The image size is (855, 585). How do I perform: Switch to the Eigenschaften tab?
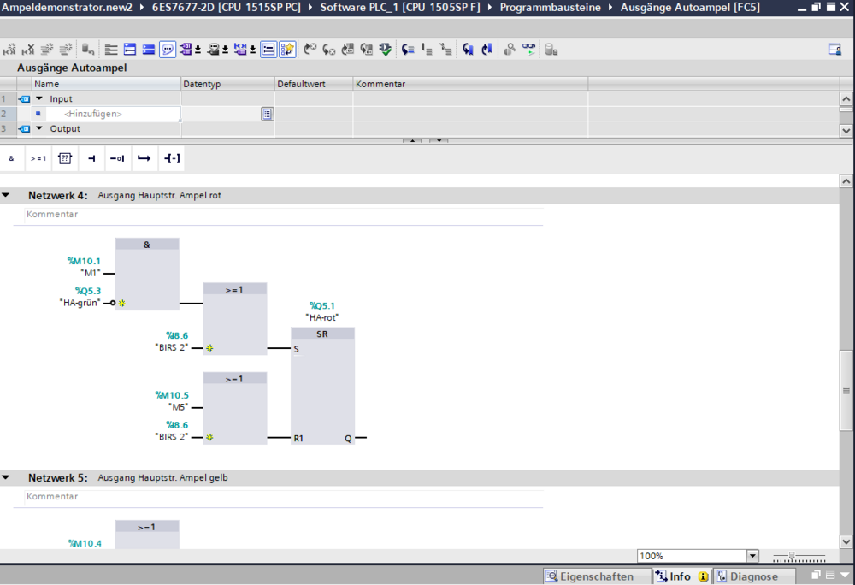coord(590,576)
